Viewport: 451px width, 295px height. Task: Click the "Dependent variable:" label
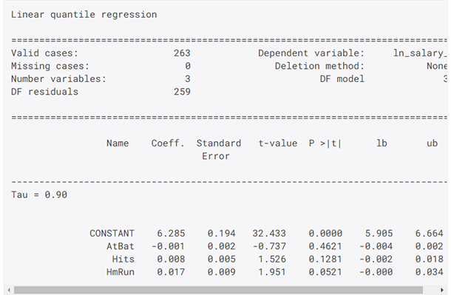click(x=311, y=53)
